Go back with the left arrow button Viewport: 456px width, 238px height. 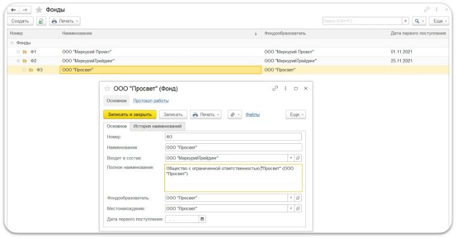pyautogui.click(x=13, y=10)
